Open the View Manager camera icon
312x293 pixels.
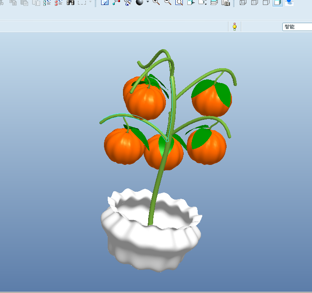(x=226, y=2)
